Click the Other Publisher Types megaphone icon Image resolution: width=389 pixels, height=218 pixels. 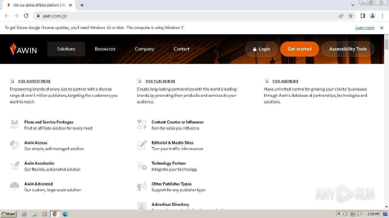(x=142, y=186)
